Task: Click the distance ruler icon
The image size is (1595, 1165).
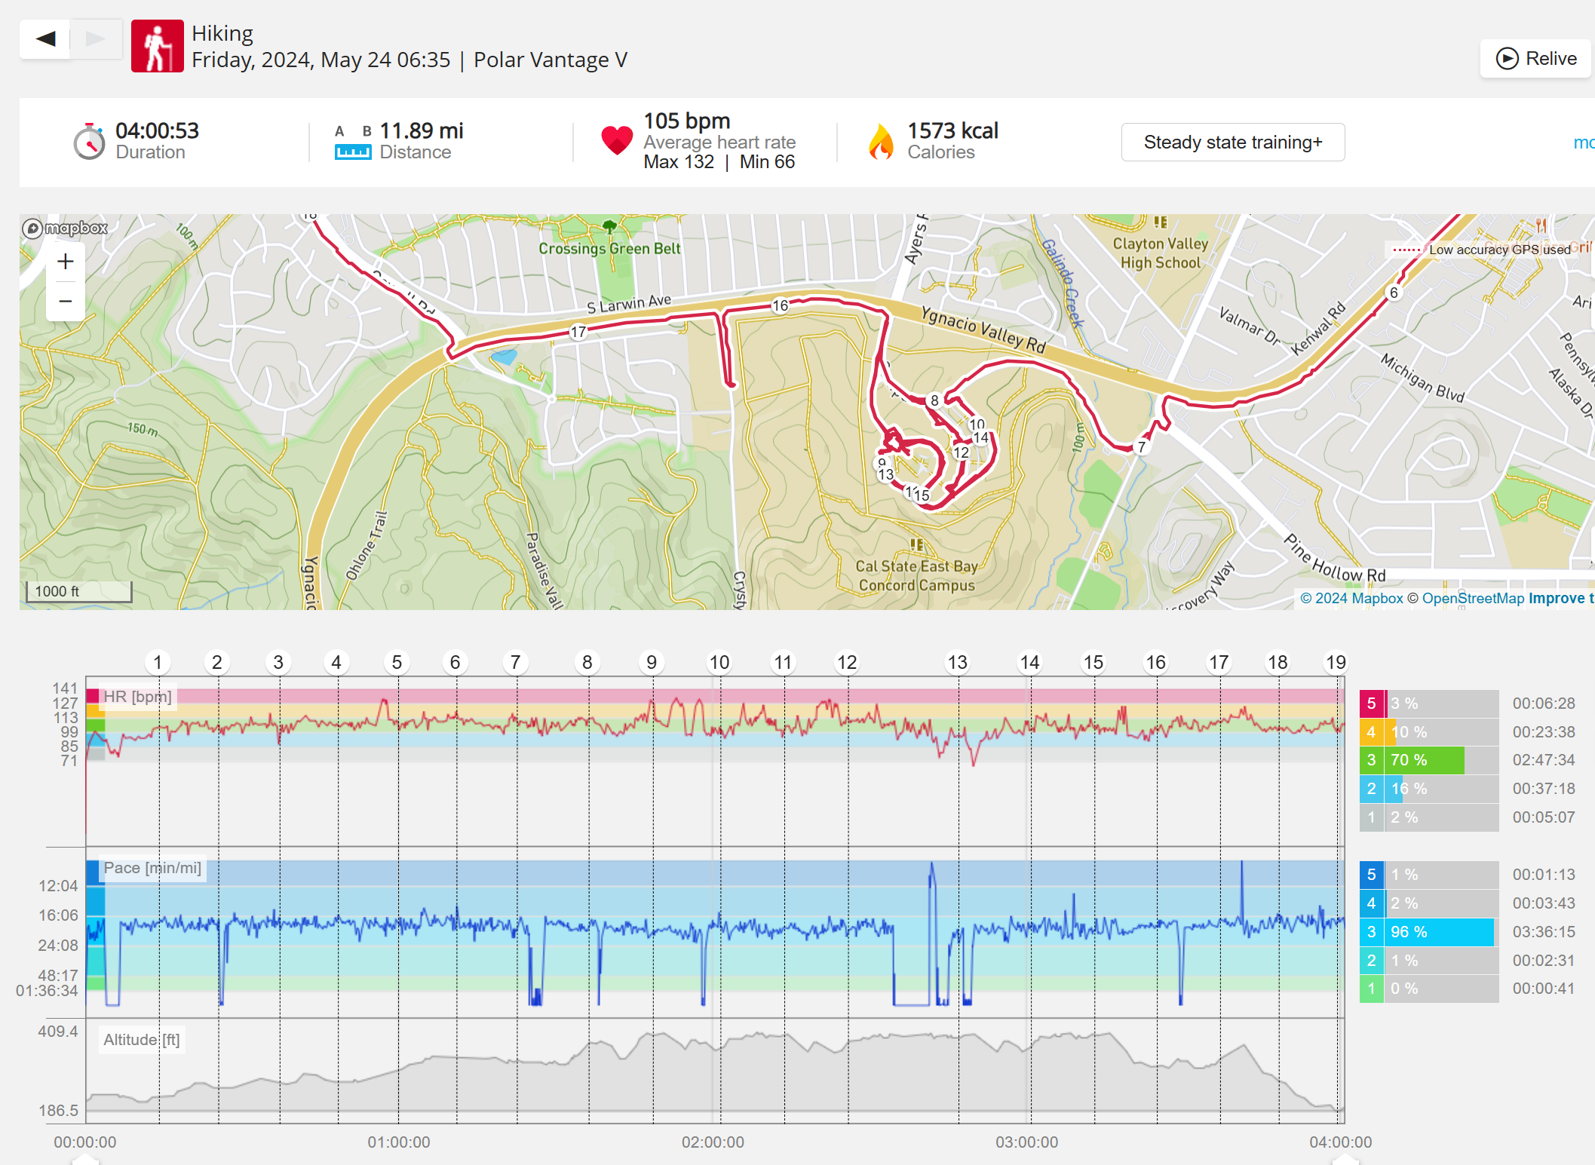Action: click(353, 152)
